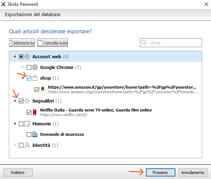Check the Identità checkbox
211x179 pixels.
[21, 145]
